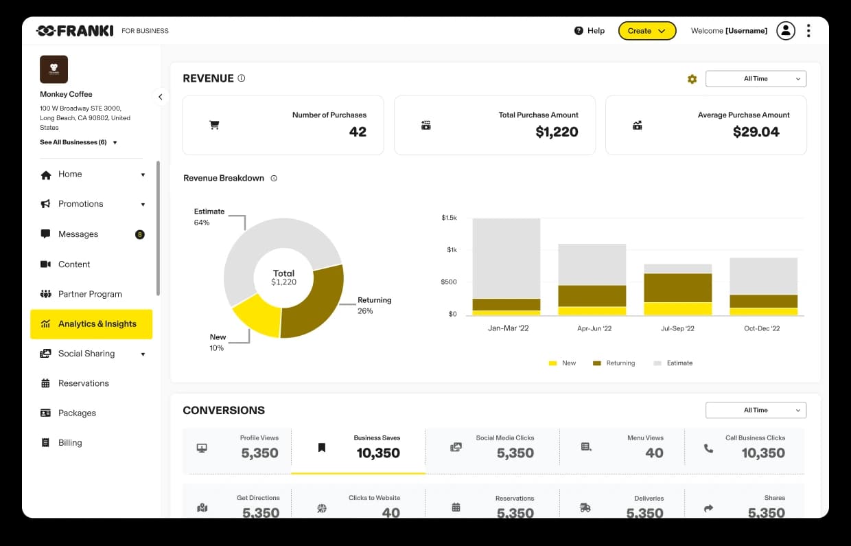Open Partner Program from the sidebar icon
The width and height of the screenshot is (851, 546).
[47, 293]
